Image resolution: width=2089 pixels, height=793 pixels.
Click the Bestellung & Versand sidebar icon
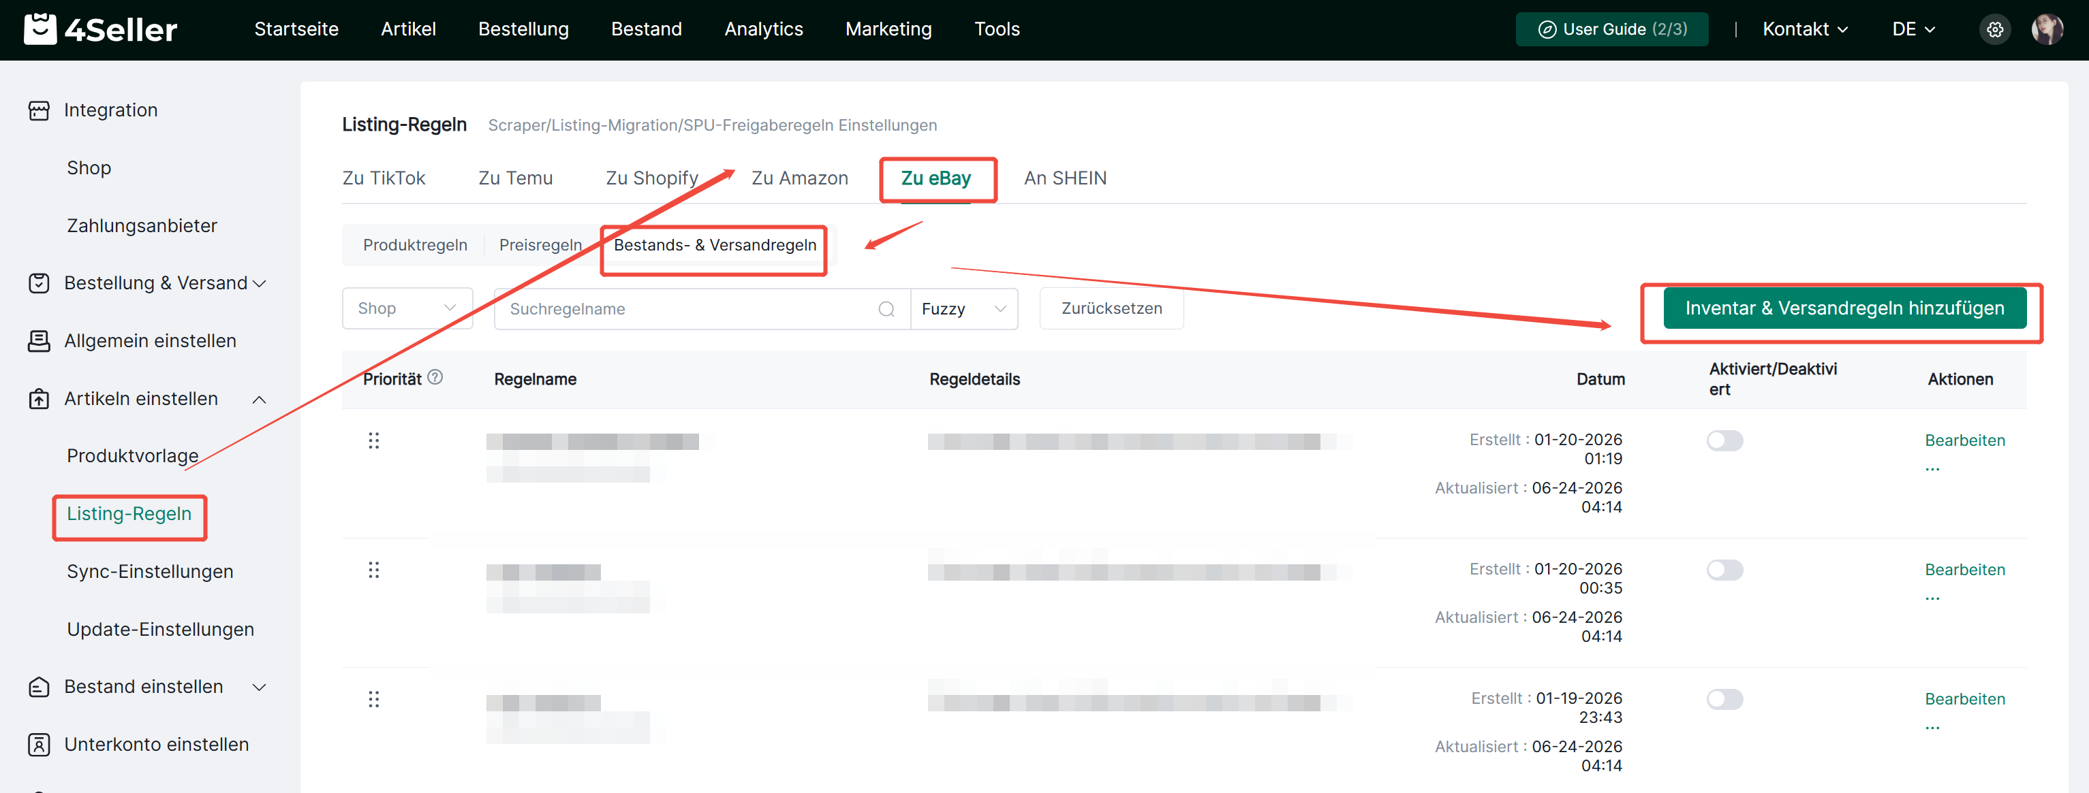click(39, 282)
